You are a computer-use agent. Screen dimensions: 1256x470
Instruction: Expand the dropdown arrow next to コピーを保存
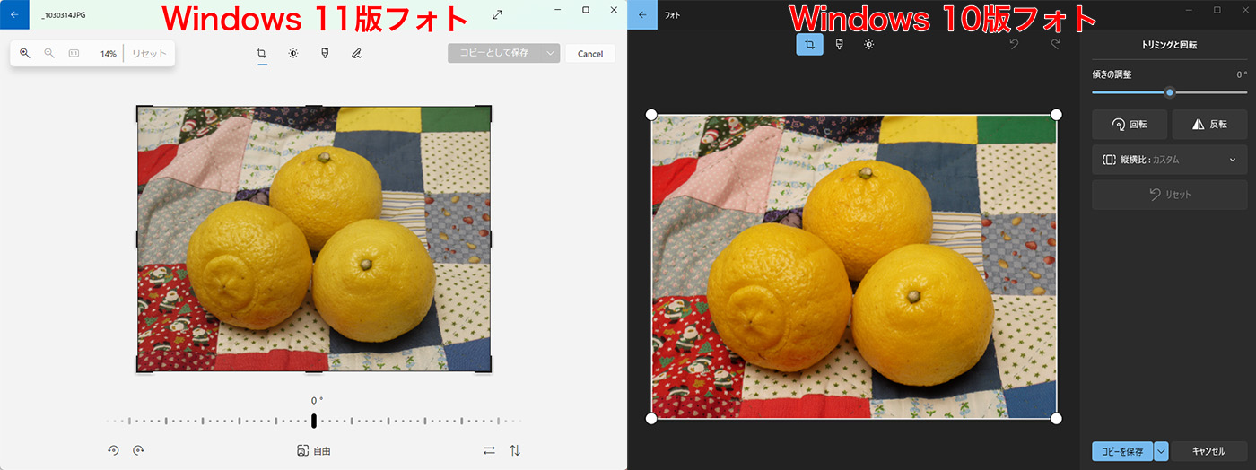(x=1161, y=451)
